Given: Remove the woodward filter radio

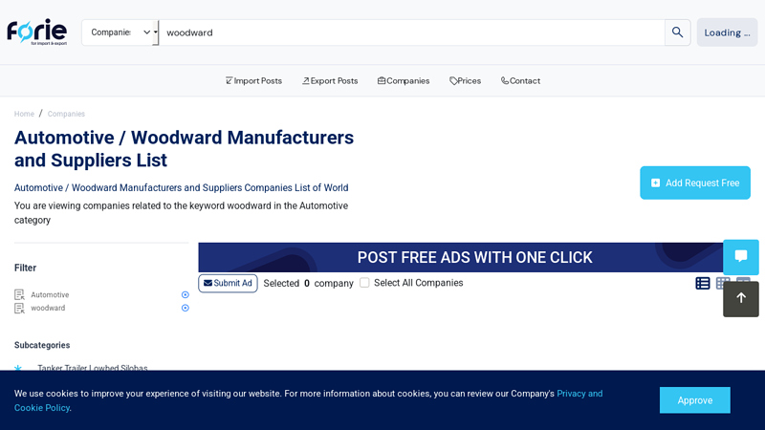Looking at the screenshot, I should 185,308.
